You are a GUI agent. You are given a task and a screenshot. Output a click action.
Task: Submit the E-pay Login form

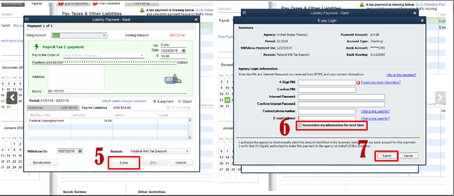(387, 156)
